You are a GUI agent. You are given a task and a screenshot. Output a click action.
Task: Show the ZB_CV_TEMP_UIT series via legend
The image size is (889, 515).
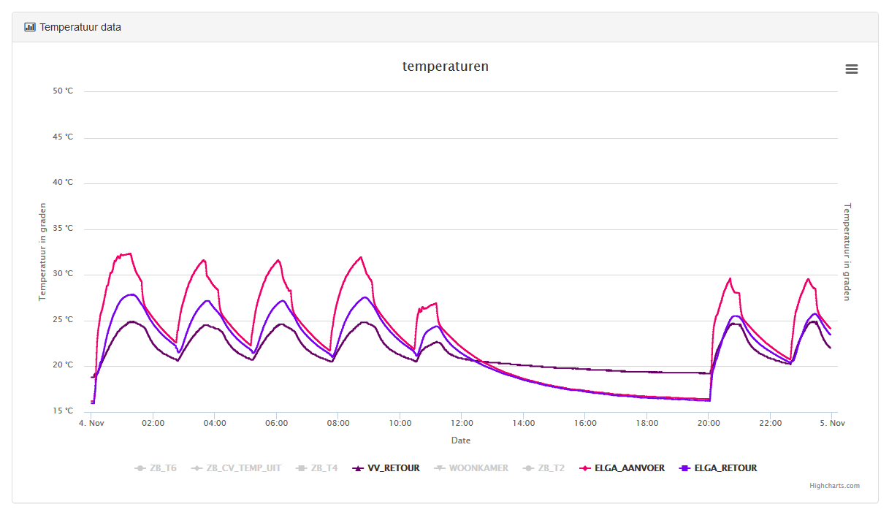pos(243,468)
